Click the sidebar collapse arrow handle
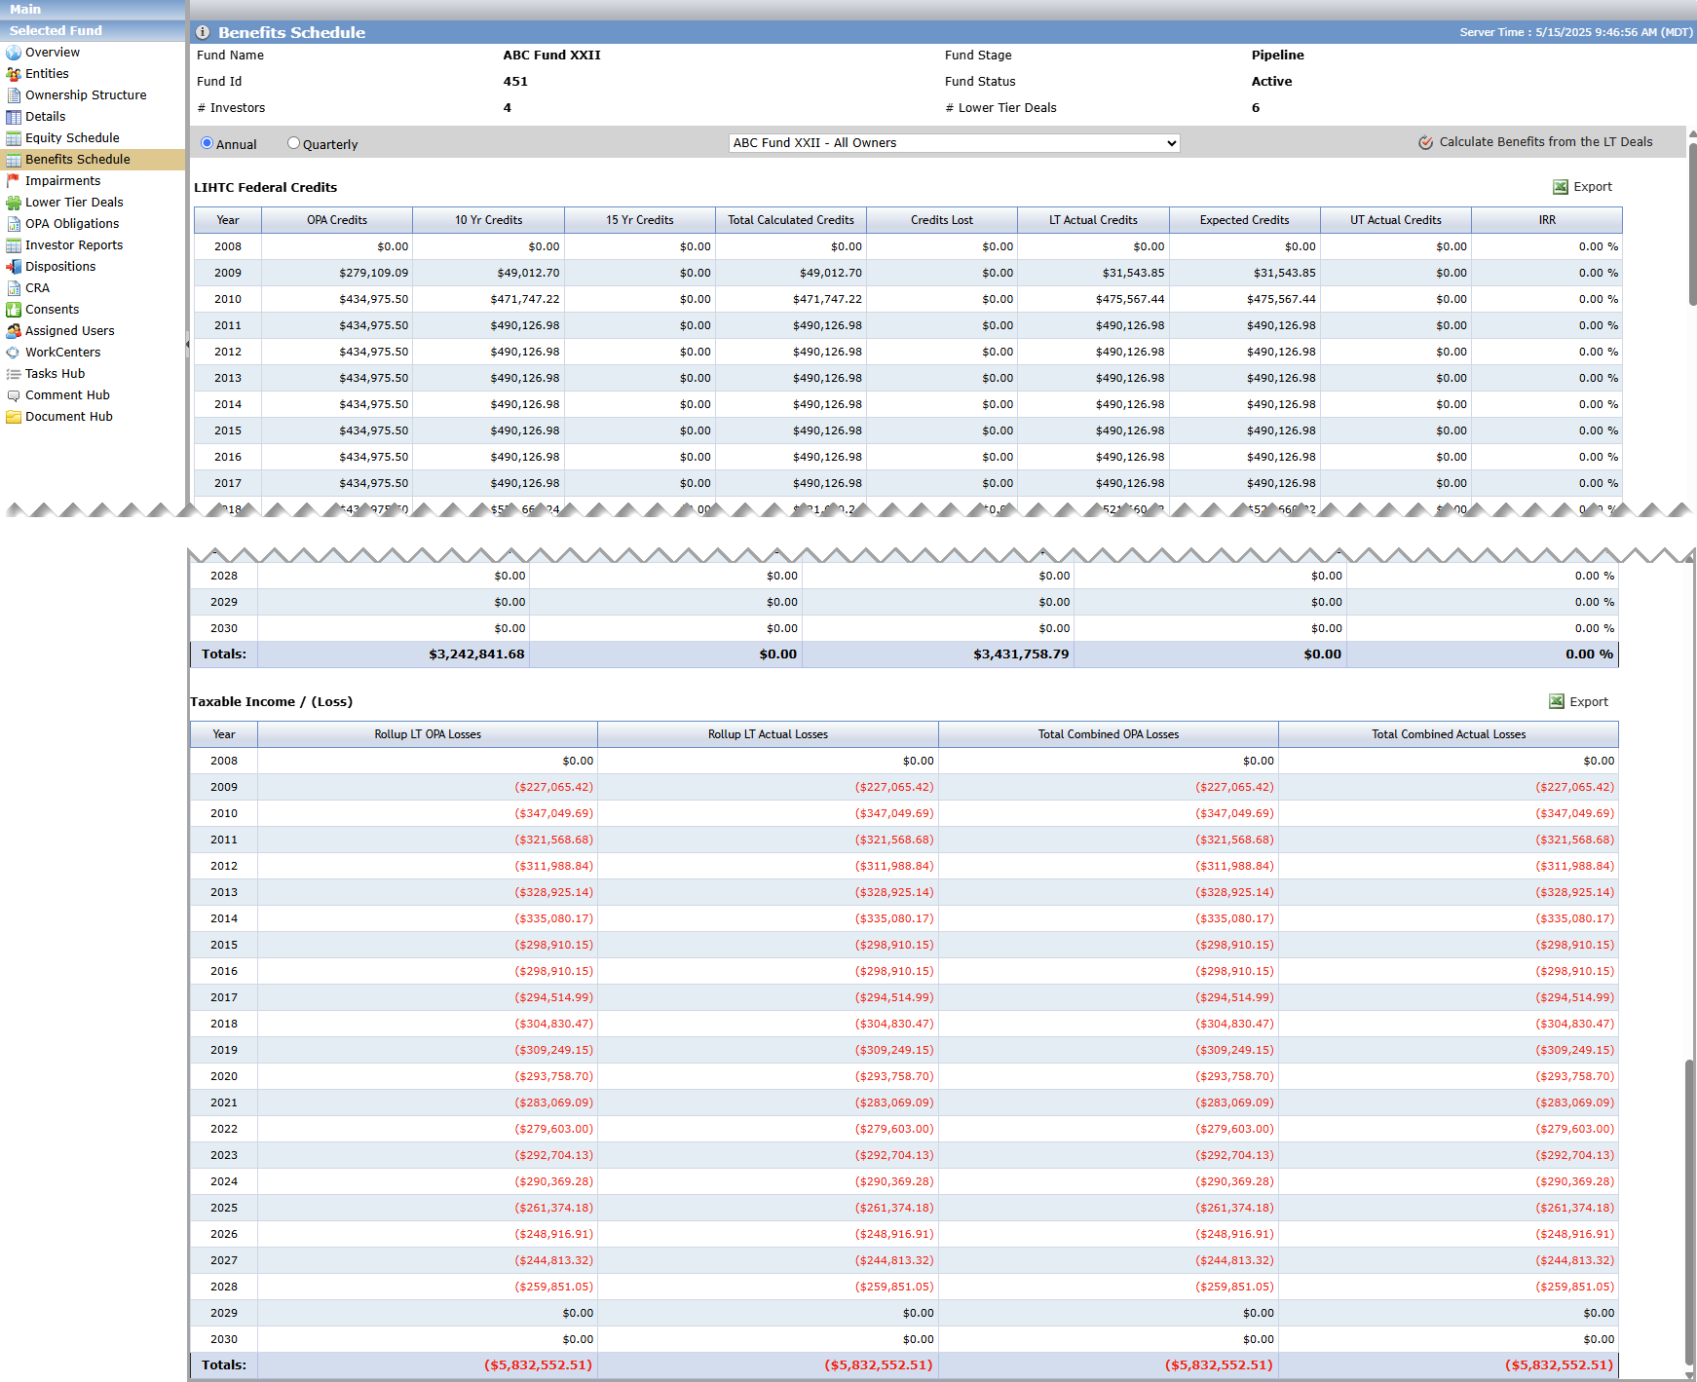This screenshot has width=1697, height=1382. click(187, 345)
